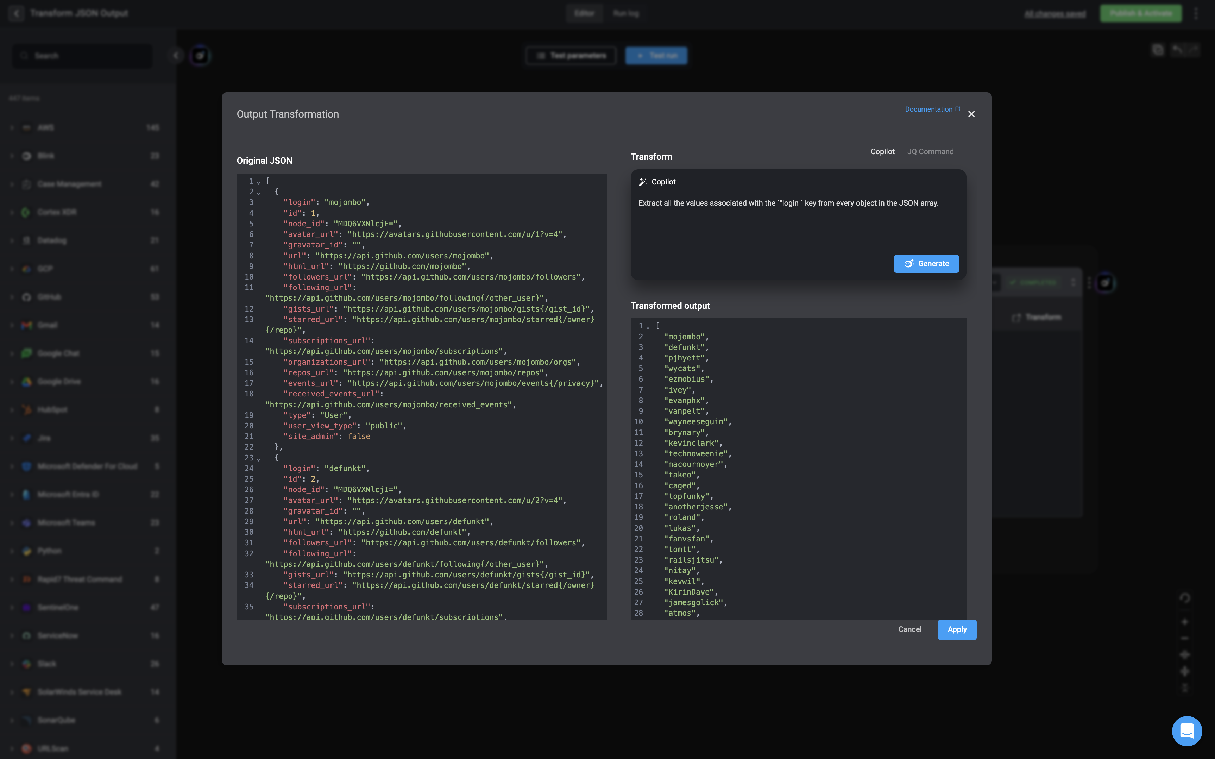Screen dimensions: 1215x759
Task: Close the Output Transformation dialog
Action: coord(971,114)
